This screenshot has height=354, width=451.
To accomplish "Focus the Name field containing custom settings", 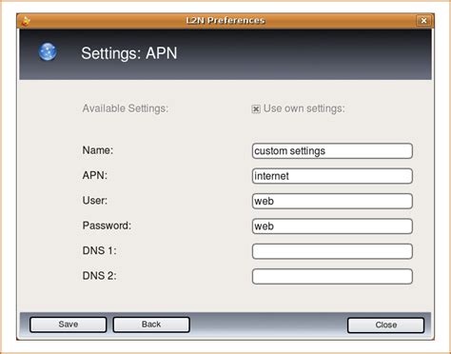I will click(332, 150).
